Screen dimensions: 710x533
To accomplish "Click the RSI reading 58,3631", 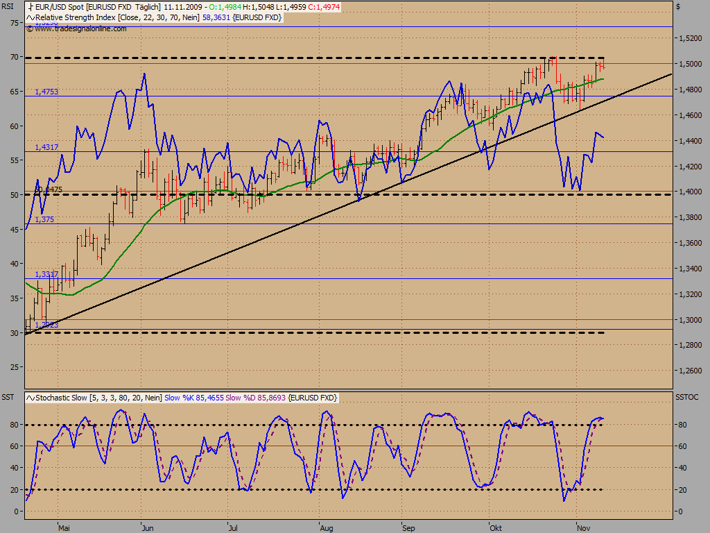I will tap(216, 17).
